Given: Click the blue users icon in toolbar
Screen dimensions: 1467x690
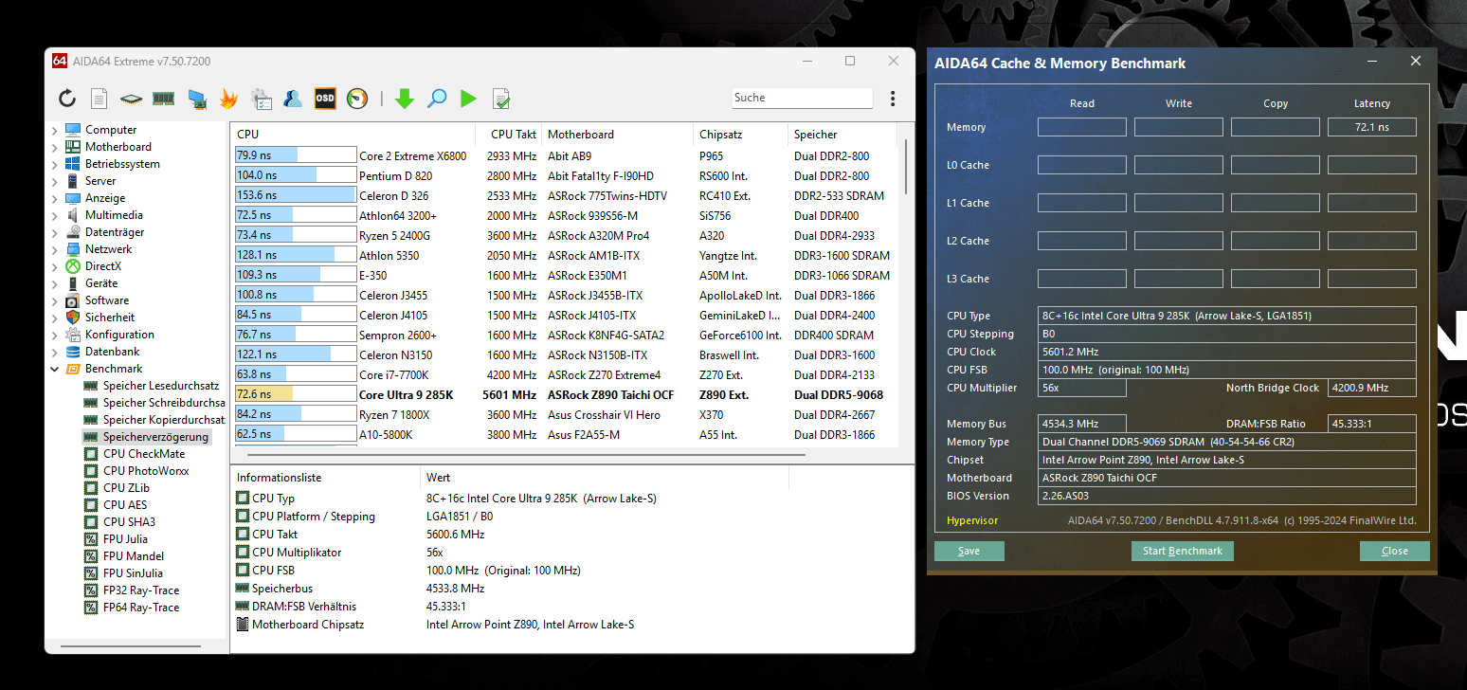Looking at the screenshot, I should pyautogui.click(x=293, y=98).
